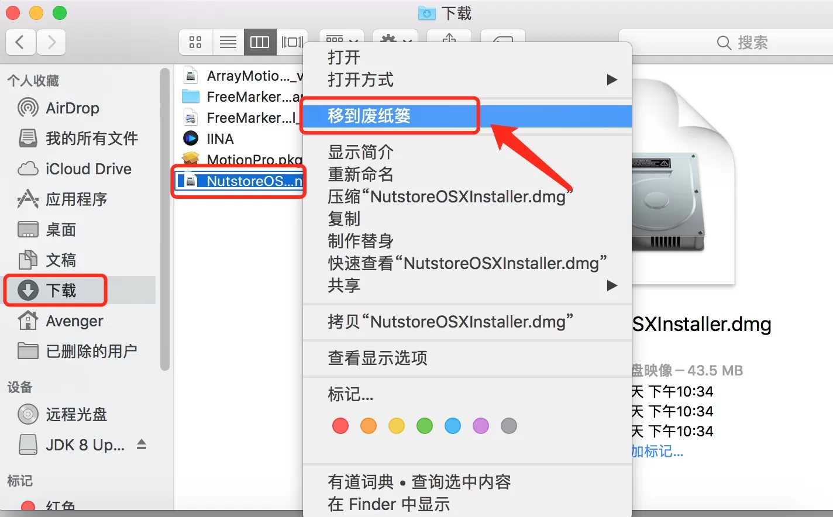
Task: Switch to list view
Action: [228, 42]
